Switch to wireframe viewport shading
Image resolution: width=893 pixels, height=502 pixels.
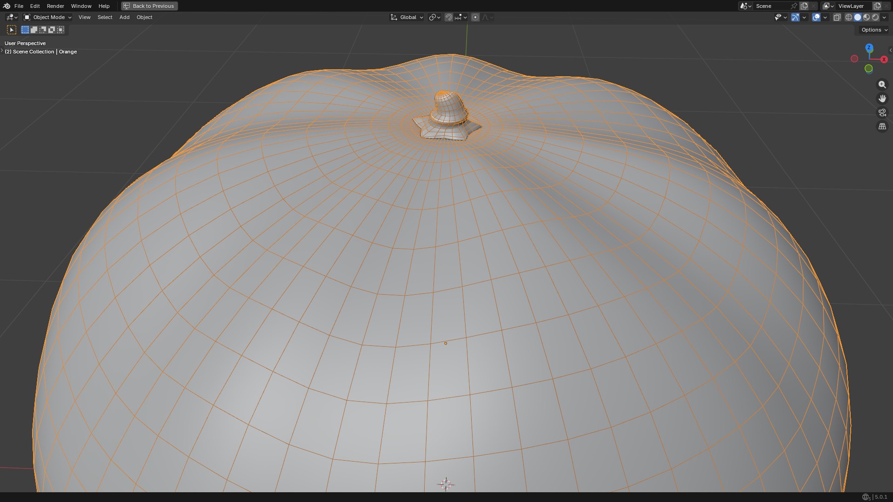pyautogui.click(x=849, y=17)
